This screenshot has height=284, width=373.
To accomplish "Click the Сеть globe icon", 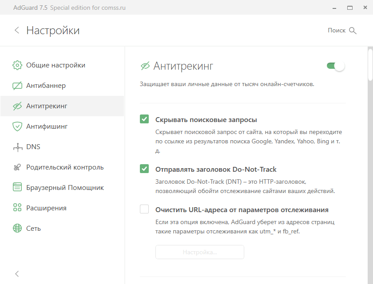I will tap(17, 229).
